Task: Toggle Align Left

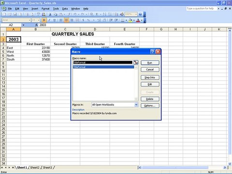Action: [61, 20]
